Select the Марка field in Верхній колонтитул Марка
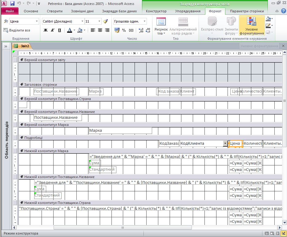 (120, 131)
